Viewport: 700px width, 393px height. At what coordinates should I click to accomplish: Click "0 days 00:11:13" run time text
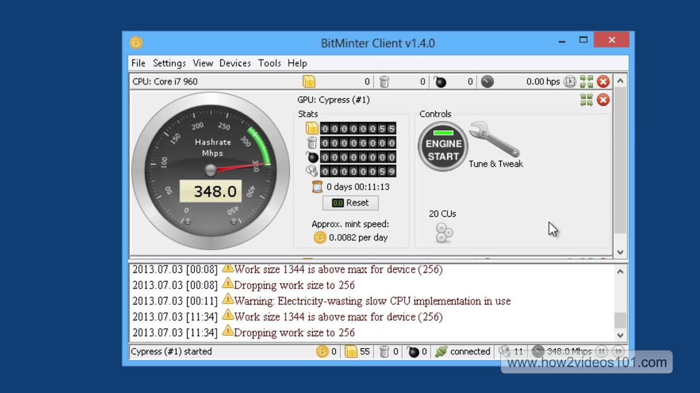pos(358,187)
